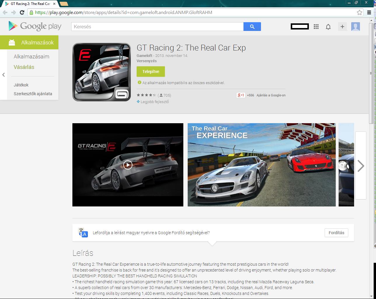Click the green padlock security icon
This screenshot has height=299, width=376.
tap(31, 12)
